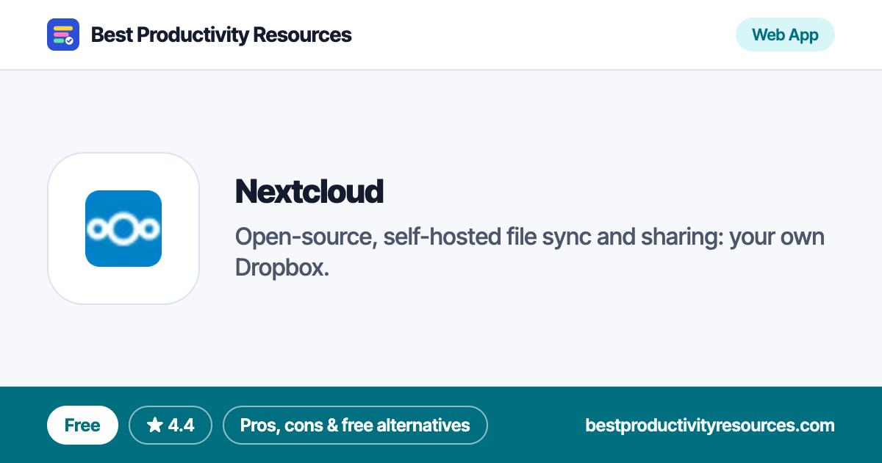This screenshot has height=463, width=882.
Task: Click the Nextcloud description text about self-hosted sync
Action: 530,252
